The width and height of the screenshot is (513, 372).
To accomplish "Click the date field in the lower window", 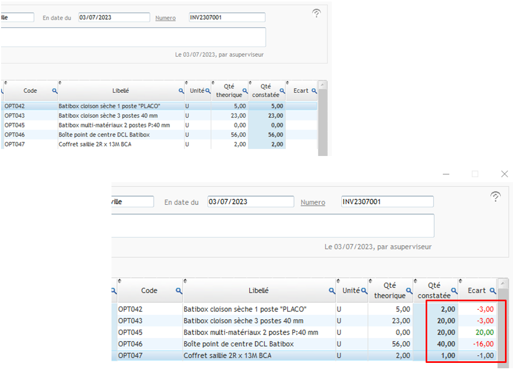I will pyautogui.click(x=250, y=202).
